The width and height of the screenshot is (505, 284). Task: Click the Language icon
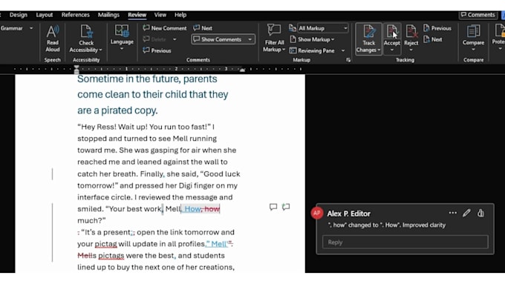tap(122, 31)
